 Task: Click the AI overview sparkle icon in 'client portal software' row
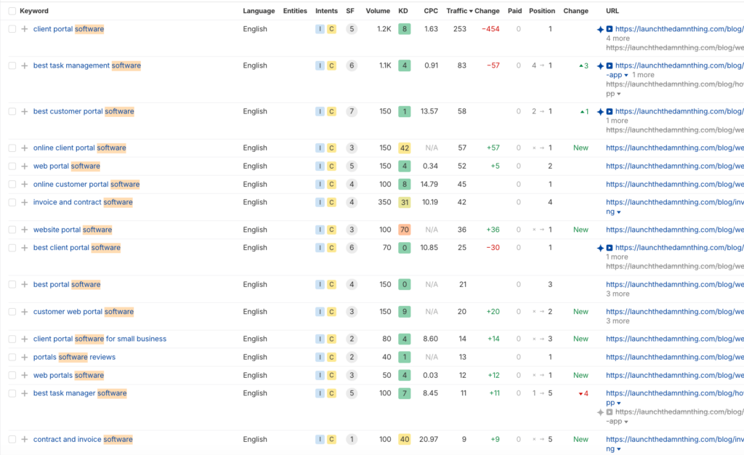click(600, 29)
